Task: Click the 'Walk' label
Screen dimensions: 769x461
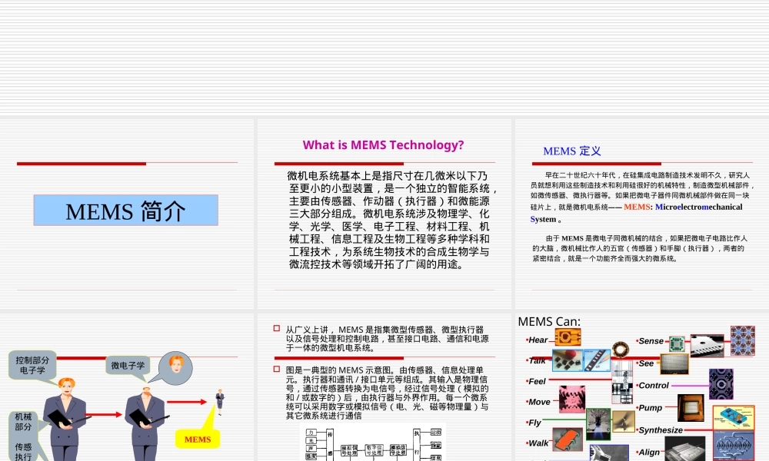Action: (x=538, y=443)
